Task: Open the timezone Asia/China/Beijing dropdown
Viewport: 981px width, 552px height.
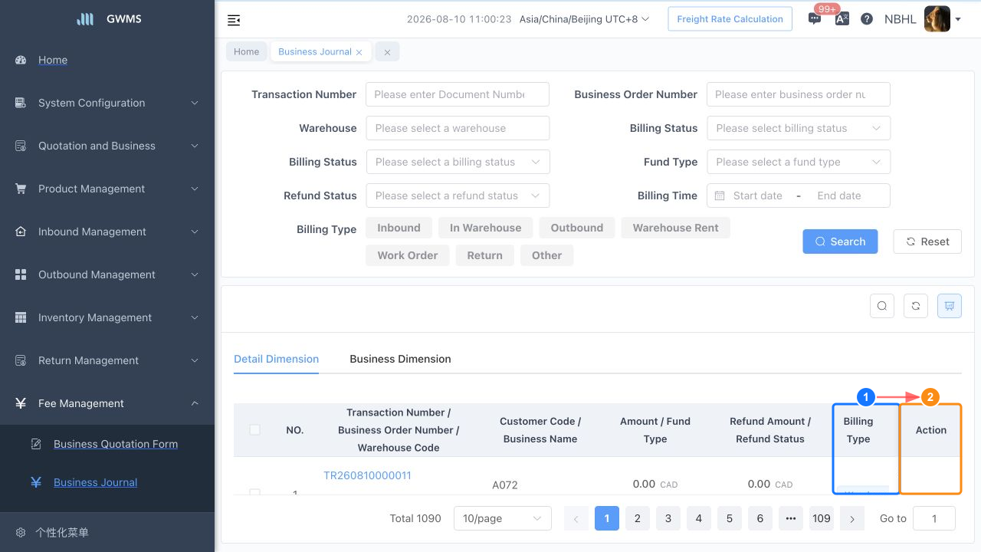Action: (584, 19)
